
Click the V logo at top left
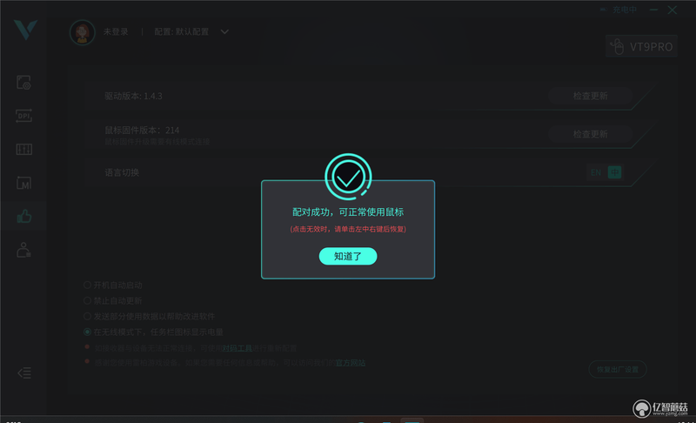tap(25, 30)
